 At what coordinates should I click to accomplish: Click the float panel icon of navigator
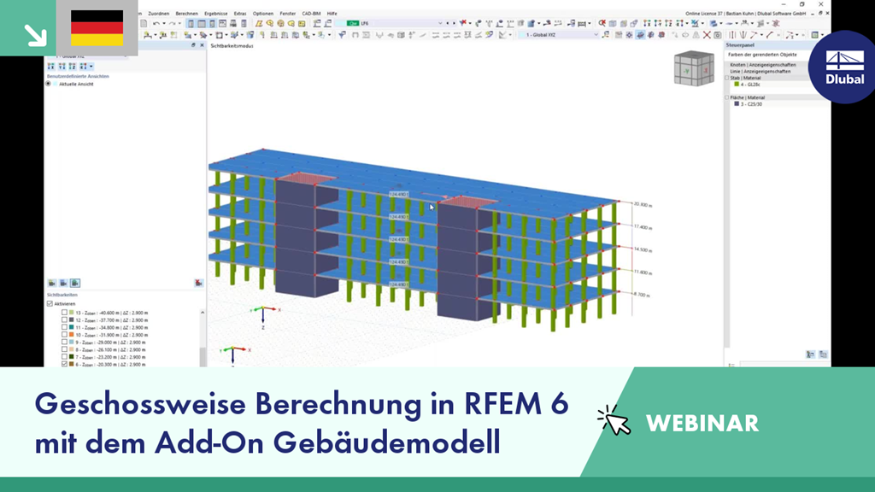(x=194, y=45)
